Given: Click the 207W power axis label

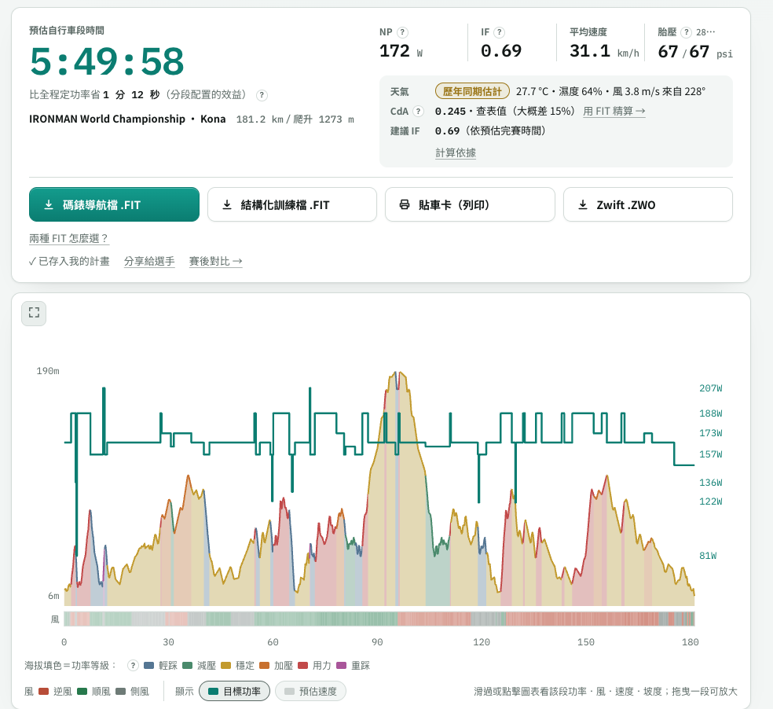Looking at the screenshot, I should click(x=710, y=388).
